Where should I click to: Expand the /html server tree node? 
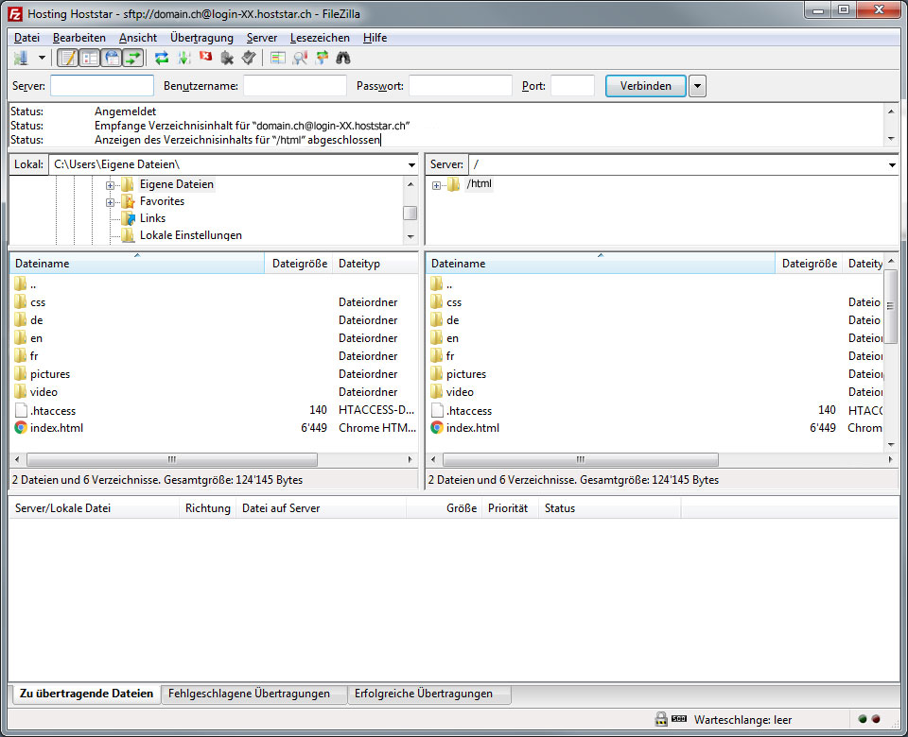(436, 186)
